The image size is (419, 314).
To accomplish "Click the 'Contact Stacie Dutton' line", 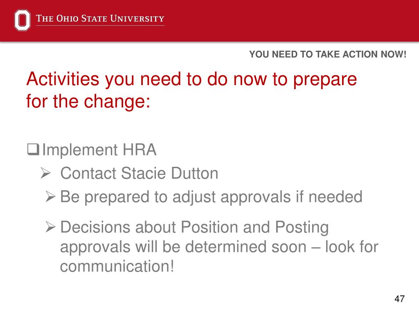I will (139, 173).
